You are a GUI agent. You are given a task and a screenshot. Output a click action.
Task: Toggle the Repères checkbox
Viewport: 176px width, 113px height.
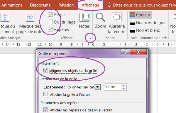pyautogui.click(x=50, y=29)
